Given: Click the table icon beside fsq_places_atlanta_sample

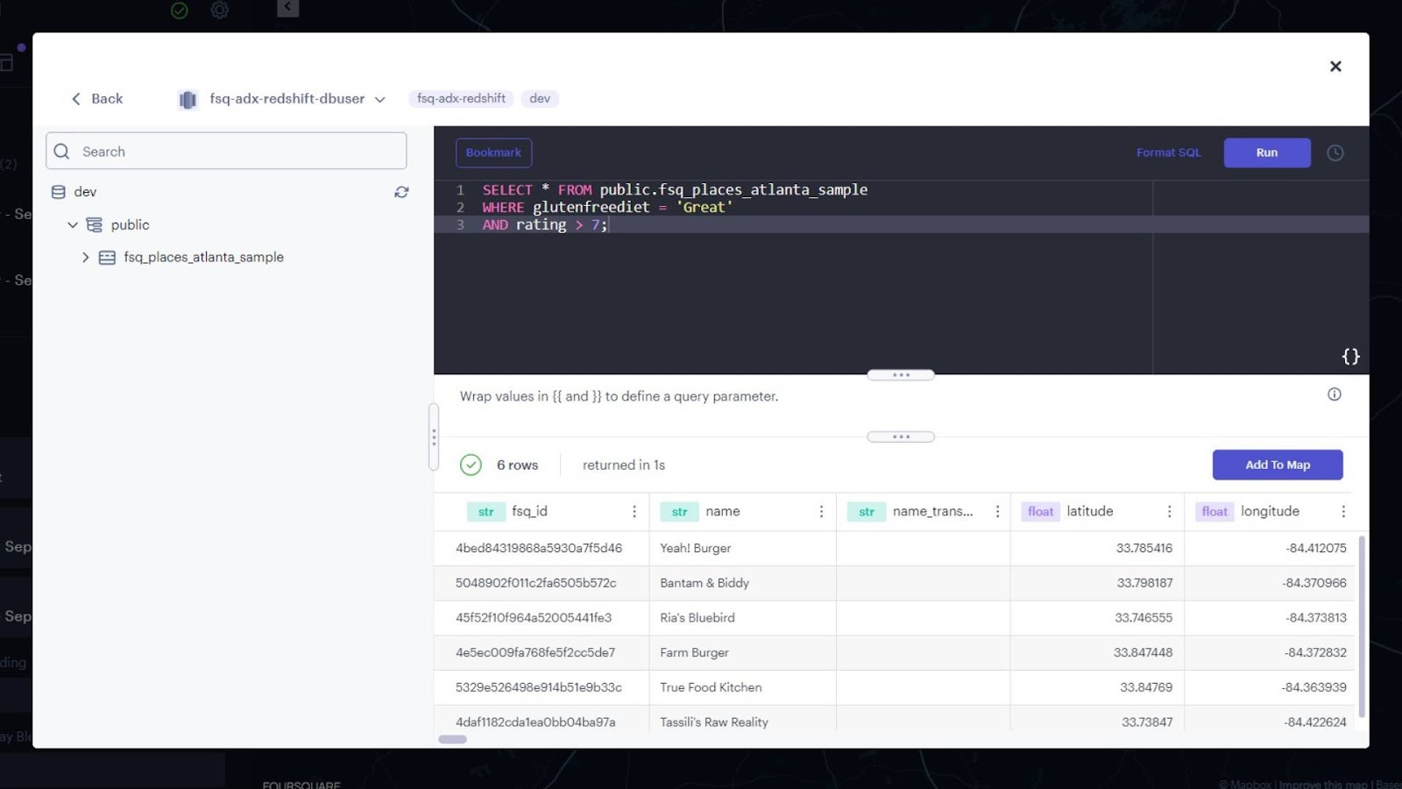Looking at the screenshot, I should pos(107,258).
